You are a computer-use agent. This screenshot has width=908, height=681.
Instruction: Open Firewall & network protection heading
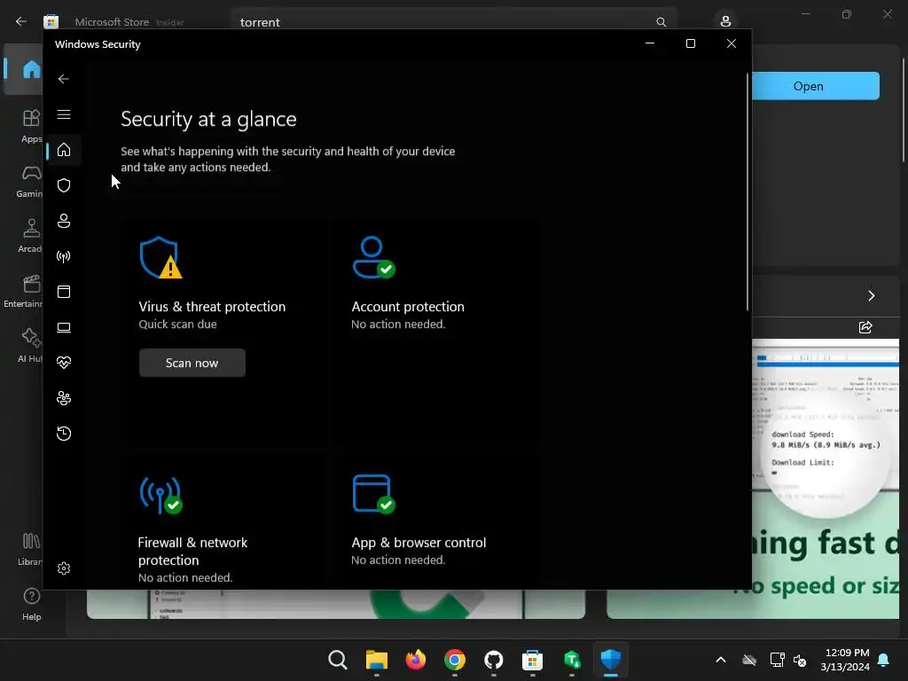click(192, 552)
